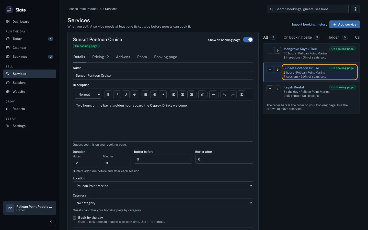Insert a numbered list in description
The image size is (368, 230).
pyautogui.click(x=154, y=95)
